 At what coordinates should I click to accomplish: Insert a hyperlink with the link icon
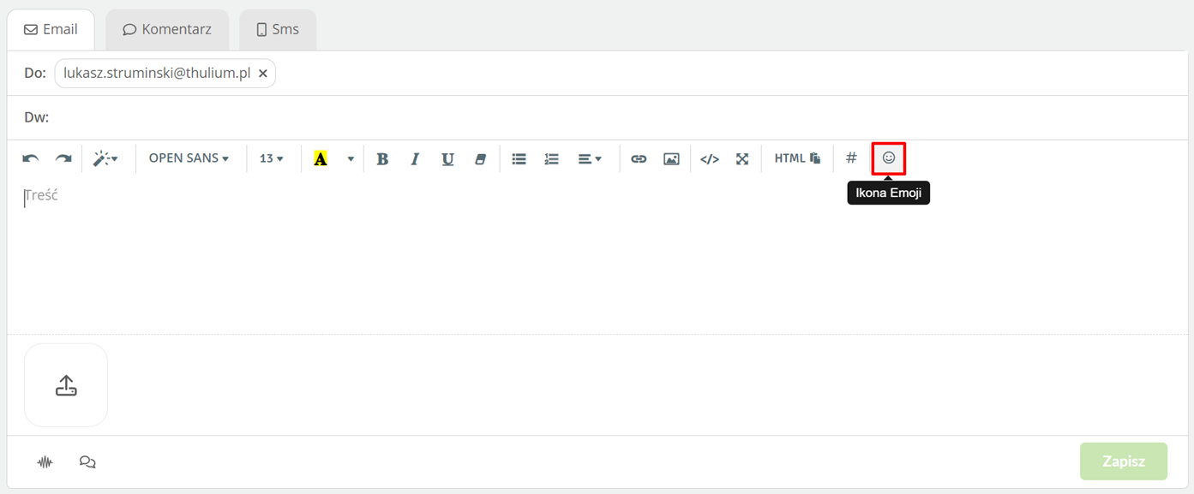pos(639,158)
